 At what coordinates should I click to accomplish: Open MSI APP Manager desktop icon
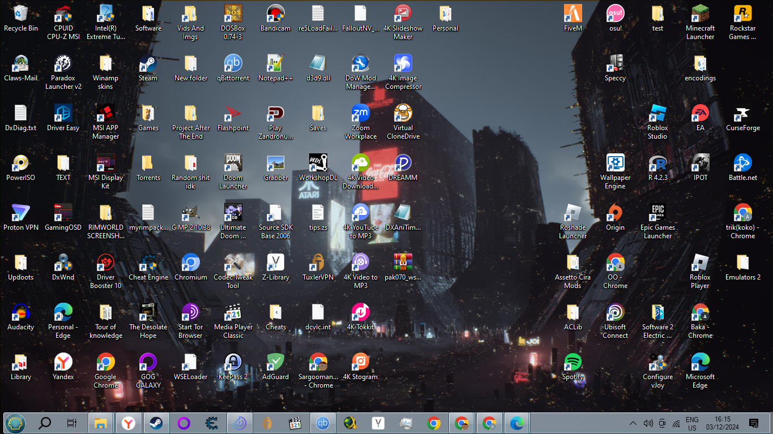pos(105,122)
